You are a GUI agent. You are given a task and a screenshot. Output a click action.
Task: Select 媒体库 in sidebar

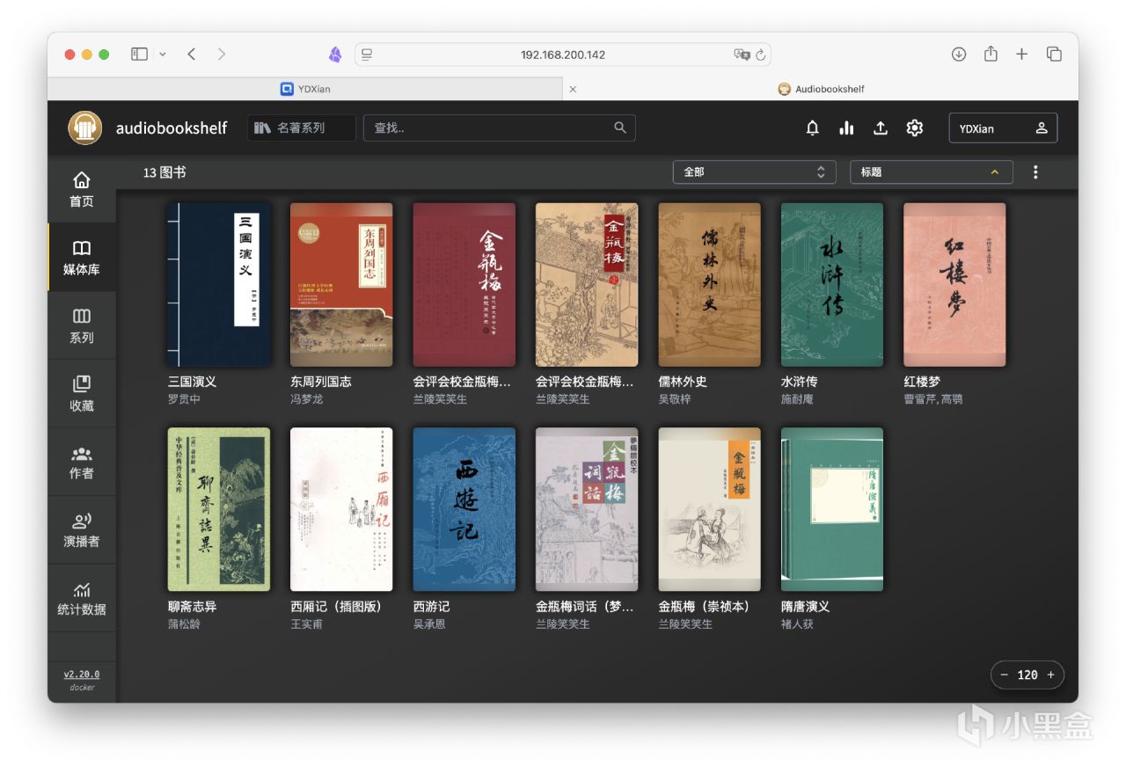coord(82,258)
